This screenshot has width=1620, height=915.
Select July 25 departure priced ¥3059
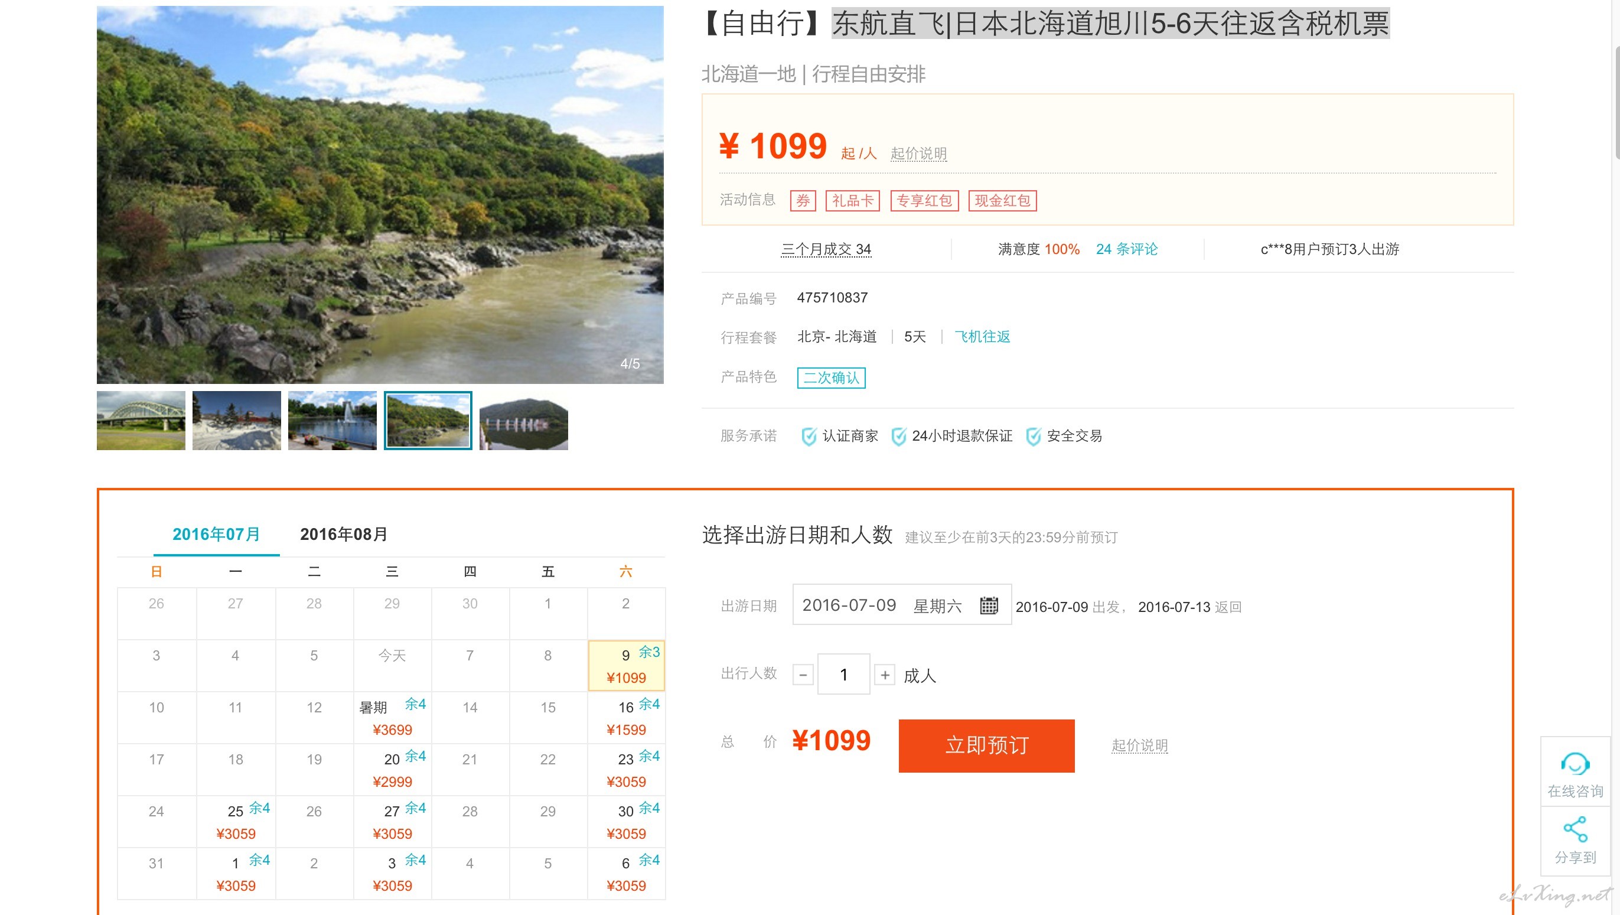pyautogui.click(x=235, y=821)
